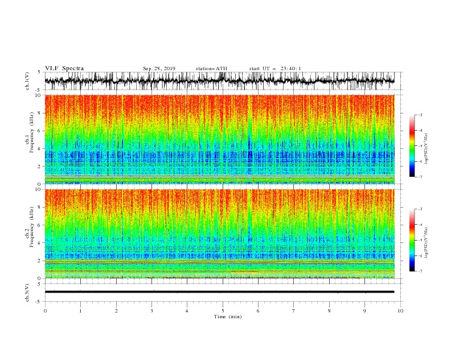This screenshot has height=349, width=451.
Task: Click the upper 'log(PSD)(V²/Hz)' colorbar label
Action: pos(426,149)
